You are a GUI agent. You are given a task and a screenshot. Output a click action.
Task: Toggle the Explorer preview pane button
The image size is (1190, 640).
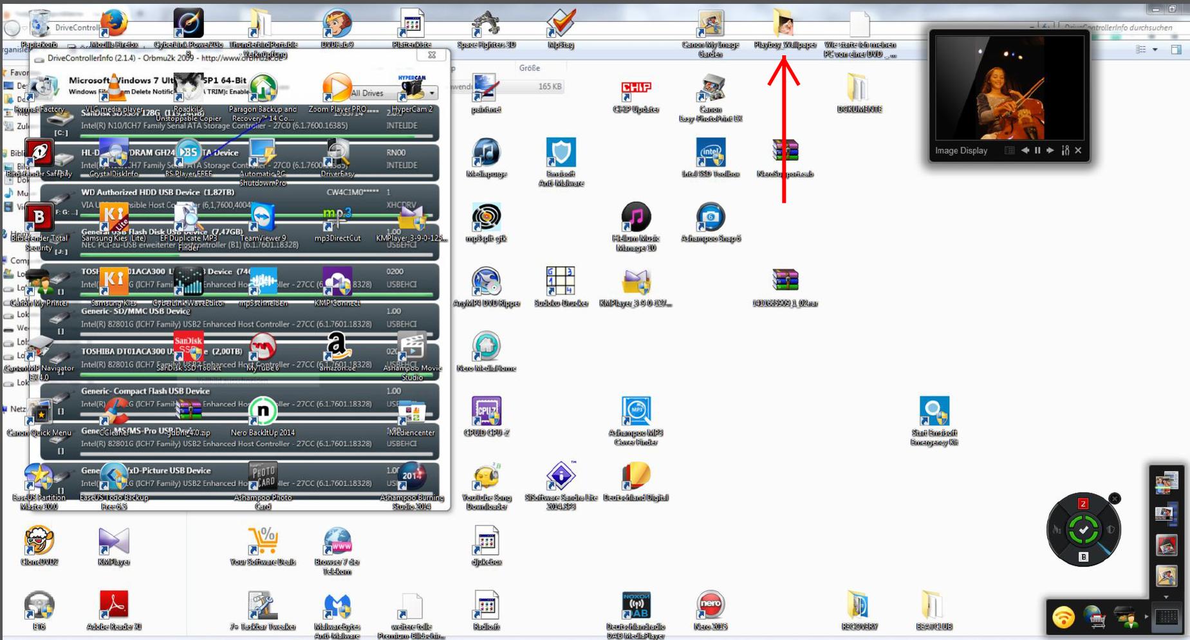1176,50
